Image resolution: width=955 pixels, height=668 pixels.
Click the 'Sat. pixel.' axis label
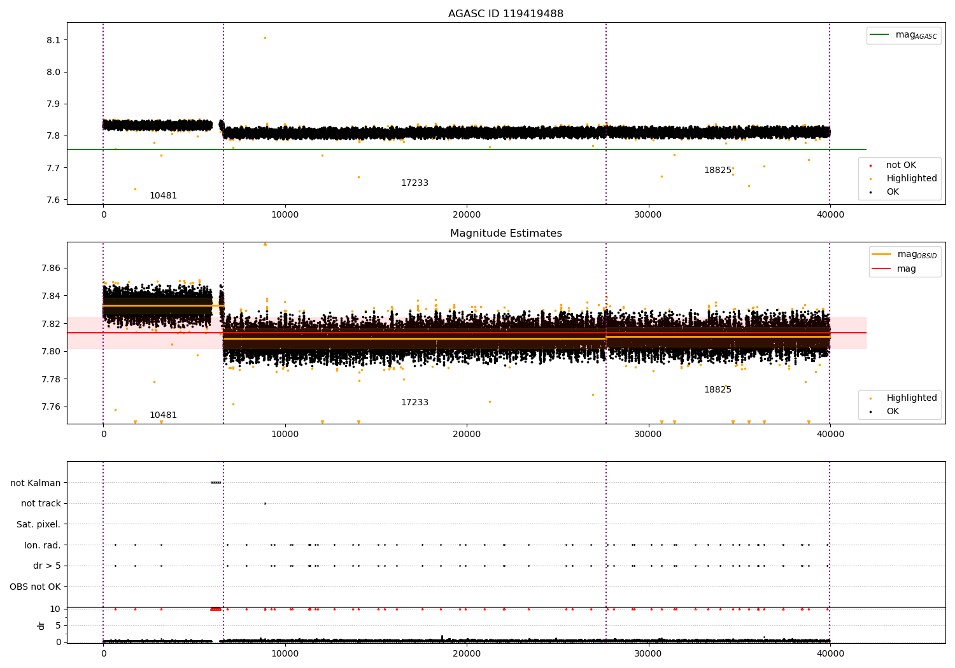point(38,524)
